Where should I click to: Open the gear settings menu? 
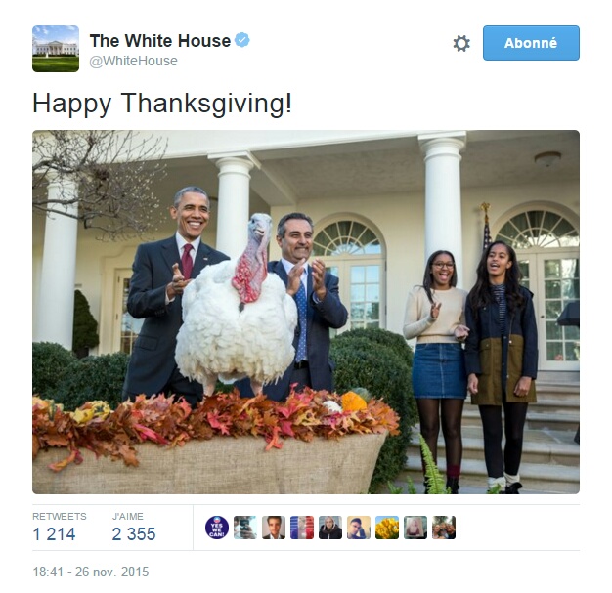click(x=461, y=43)
